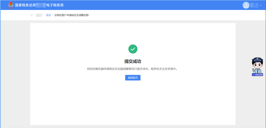Click the user avatar icon
Viewport: 266px width, 128px height.
[x=246, y=5]
